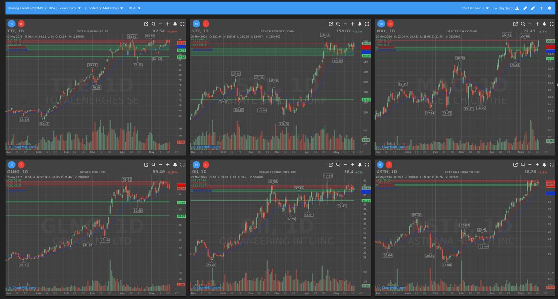
Task: Click the OCEANEERING INTL INC chart title
Action: point(278,172)
